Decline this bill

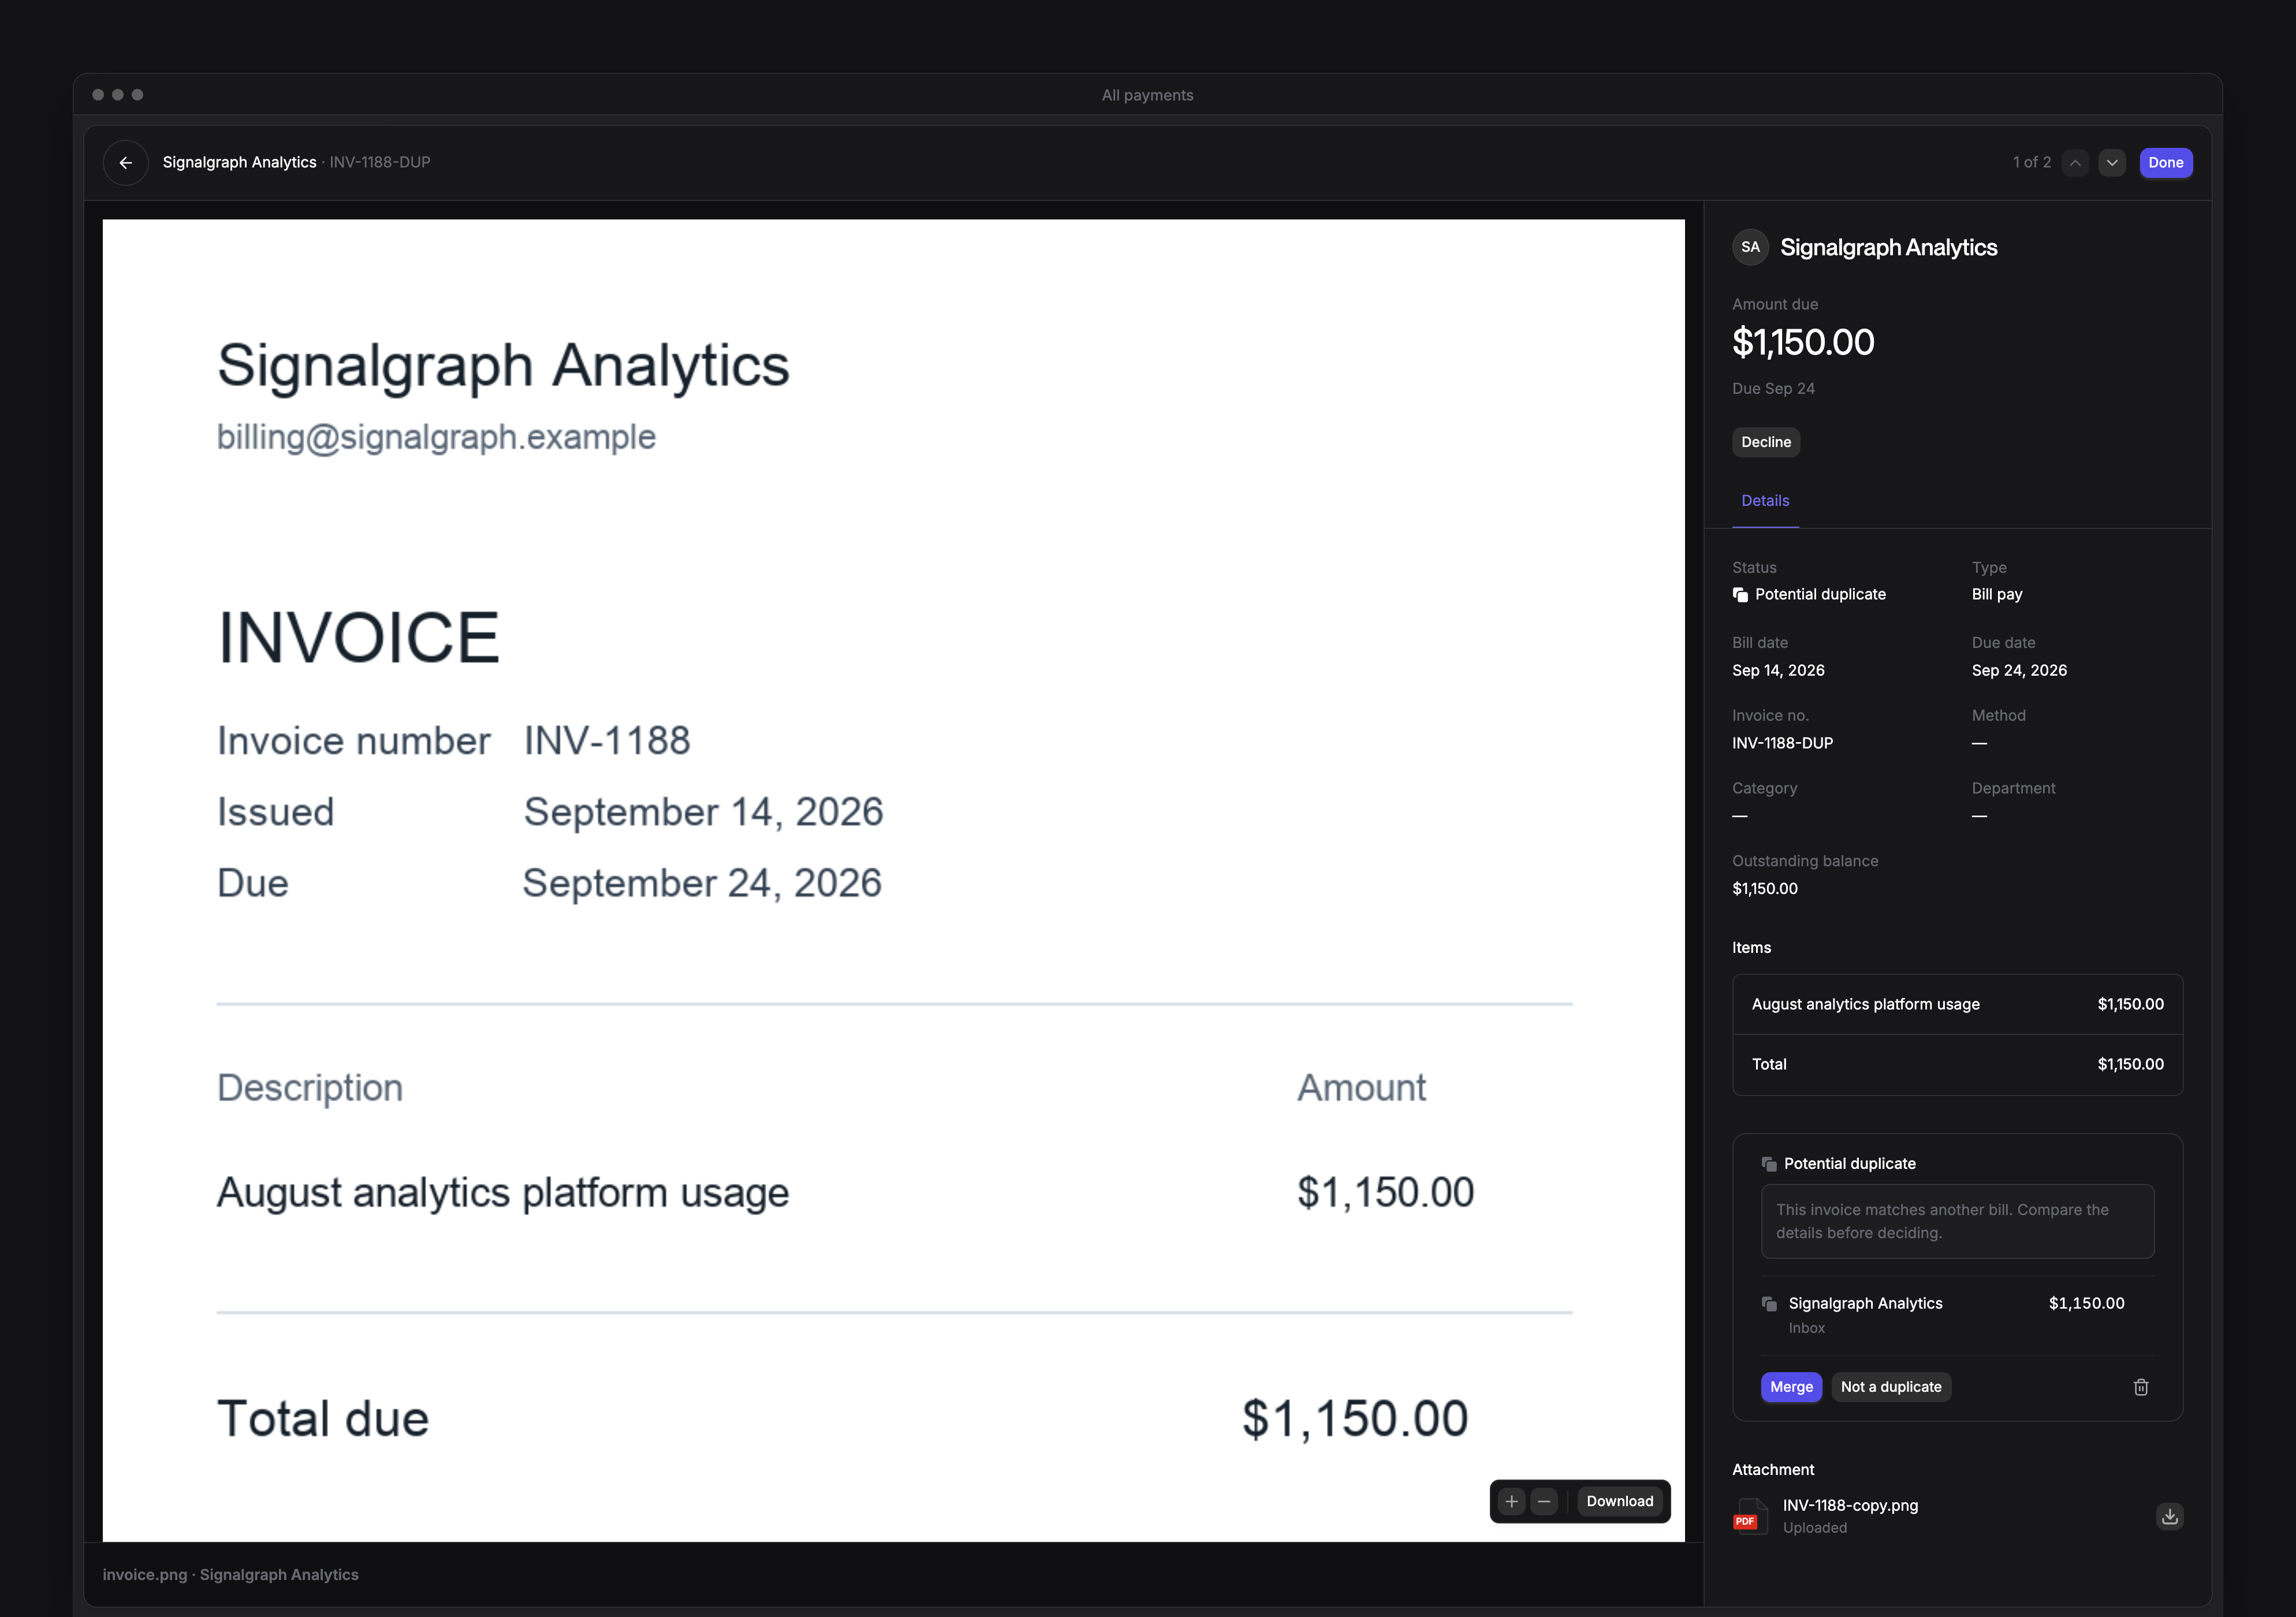pos(1766,442)
